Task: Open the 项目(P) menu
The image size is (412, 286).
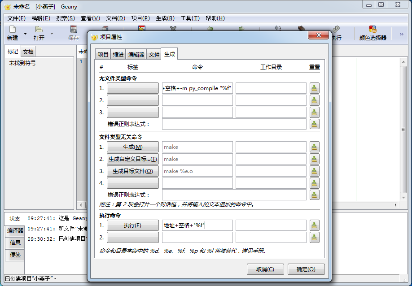Action: pos(140,18)
